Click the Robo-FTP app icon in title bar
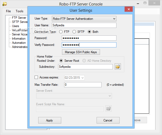Image resolution: width=162 pixels, height=135 pixels. tap(5, 4)
